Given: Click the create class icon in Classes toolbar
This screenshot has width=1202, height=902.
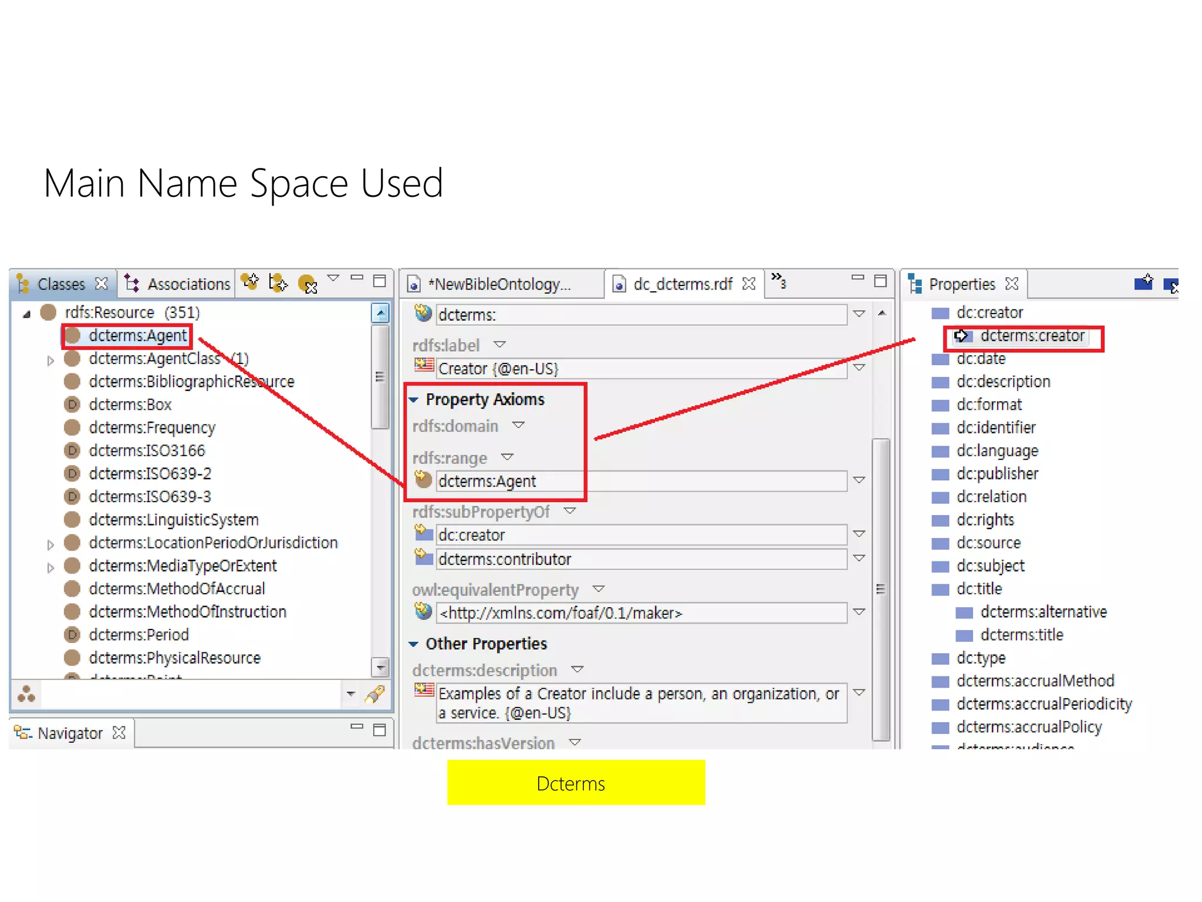Looking at the screenshot, I should click(x=251, y=282).
